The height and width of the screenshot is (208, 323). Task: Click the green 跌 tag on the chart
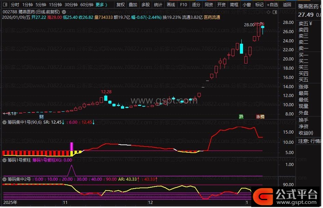pos(241,116)
